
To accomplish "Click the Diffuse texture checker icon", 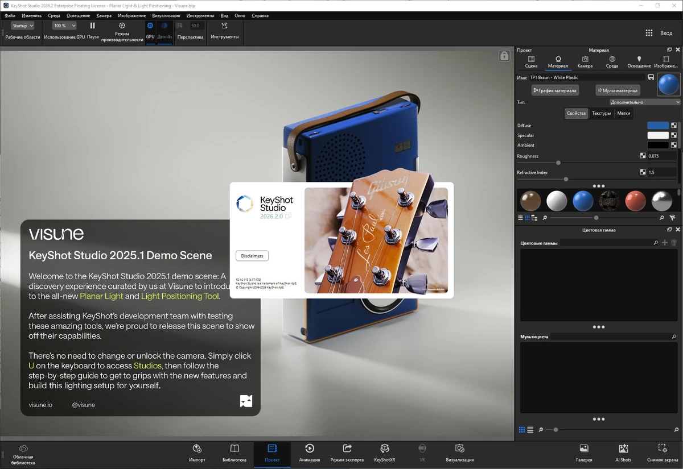I will 674,126.
